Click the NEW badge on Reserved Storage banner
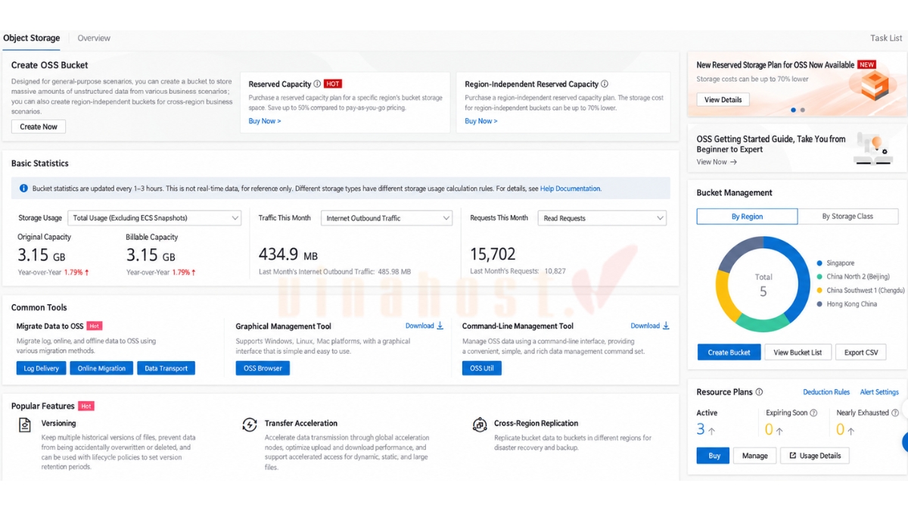The height and width of the screenshot is (511, 908). (867, 64)
